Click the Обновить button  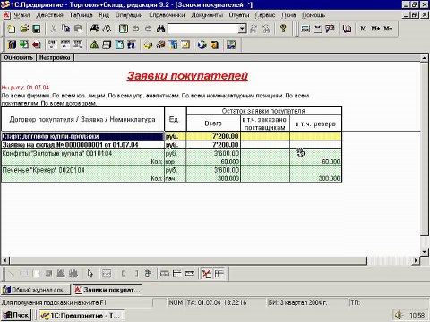point(18,57)
